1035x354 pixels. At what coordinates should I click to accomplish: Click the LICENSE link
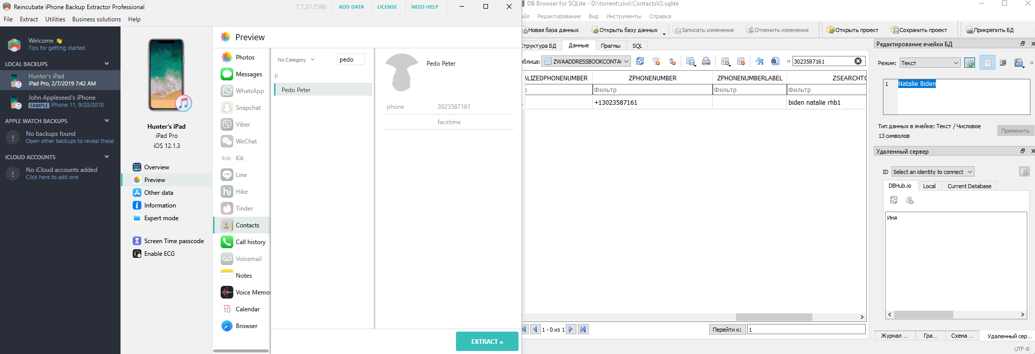[x=387, y=7]
